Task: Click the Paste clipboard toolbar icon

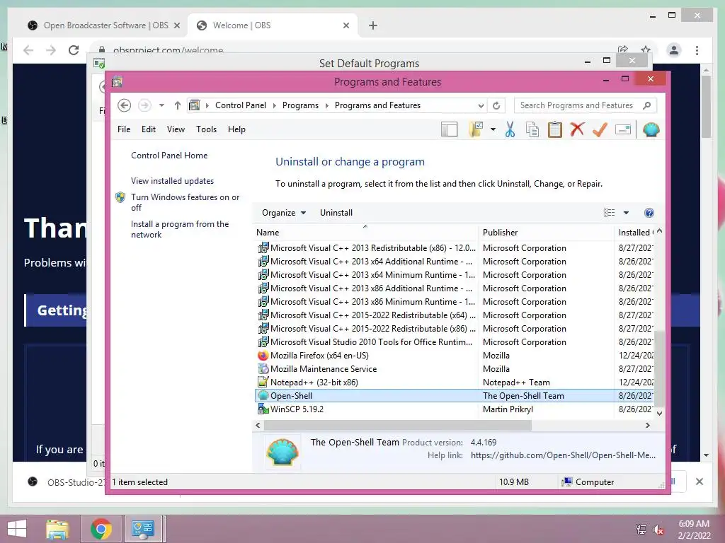Action: point(554,130)
